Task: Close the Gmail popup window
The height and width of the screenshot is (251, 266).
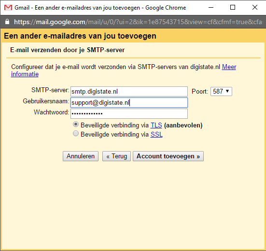Action: (255, 7)
